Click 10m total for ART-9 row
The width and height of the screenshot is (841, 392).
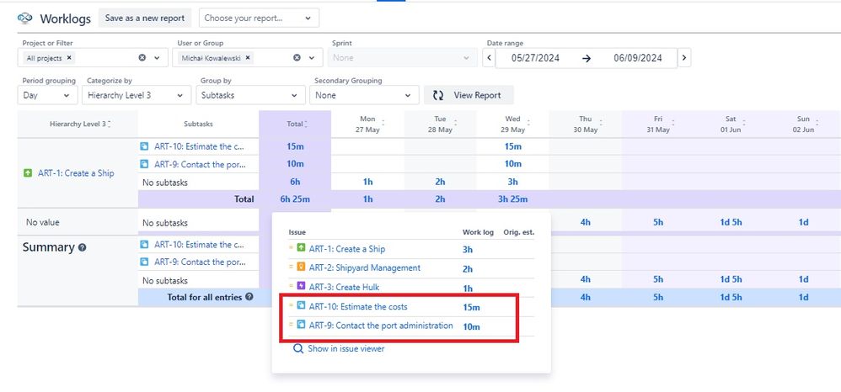tap(295, 164)
